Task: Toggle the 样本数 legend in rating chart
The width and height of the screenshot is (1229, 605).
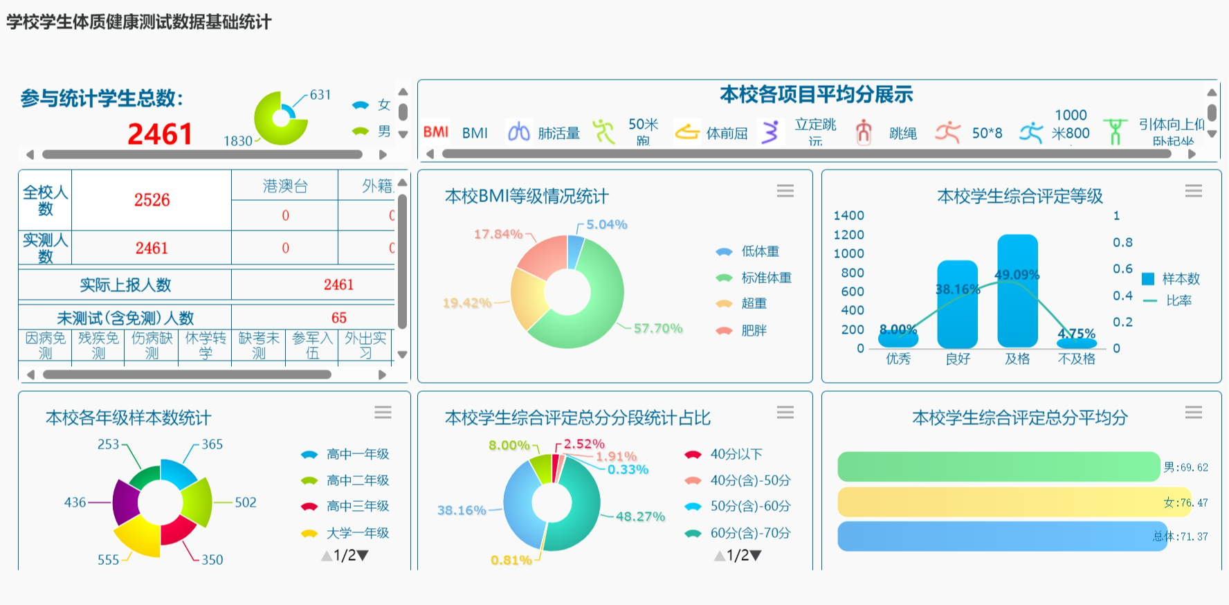Action: point(1172,279)
